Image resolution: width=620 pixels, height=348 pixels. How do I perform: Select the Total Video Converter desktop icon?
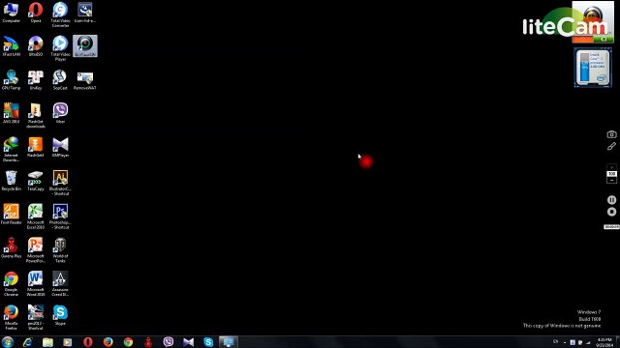point(60,14)
